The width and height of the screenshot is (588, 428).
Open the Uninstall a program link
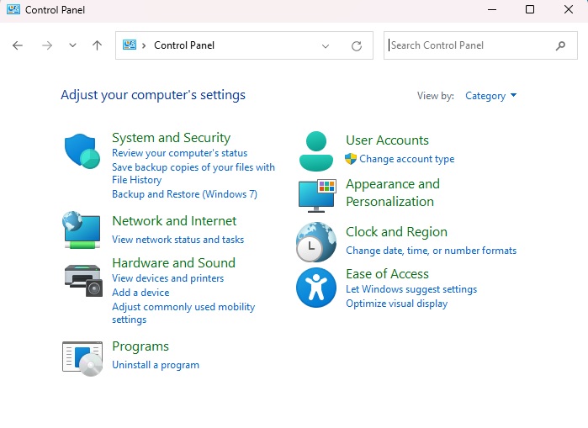(156, 365)
